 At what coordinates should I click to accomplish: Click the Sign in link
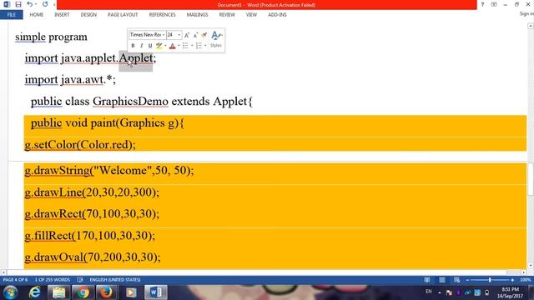(526, 13)
